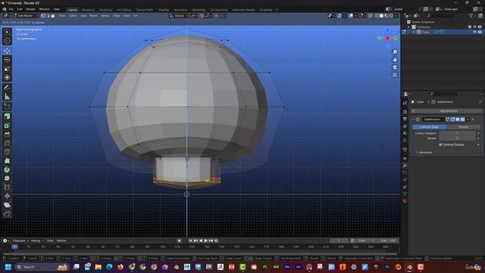The image size is (485, 273).
Task: Adjust the Levels Viewport field
Action: coord(457,133)
